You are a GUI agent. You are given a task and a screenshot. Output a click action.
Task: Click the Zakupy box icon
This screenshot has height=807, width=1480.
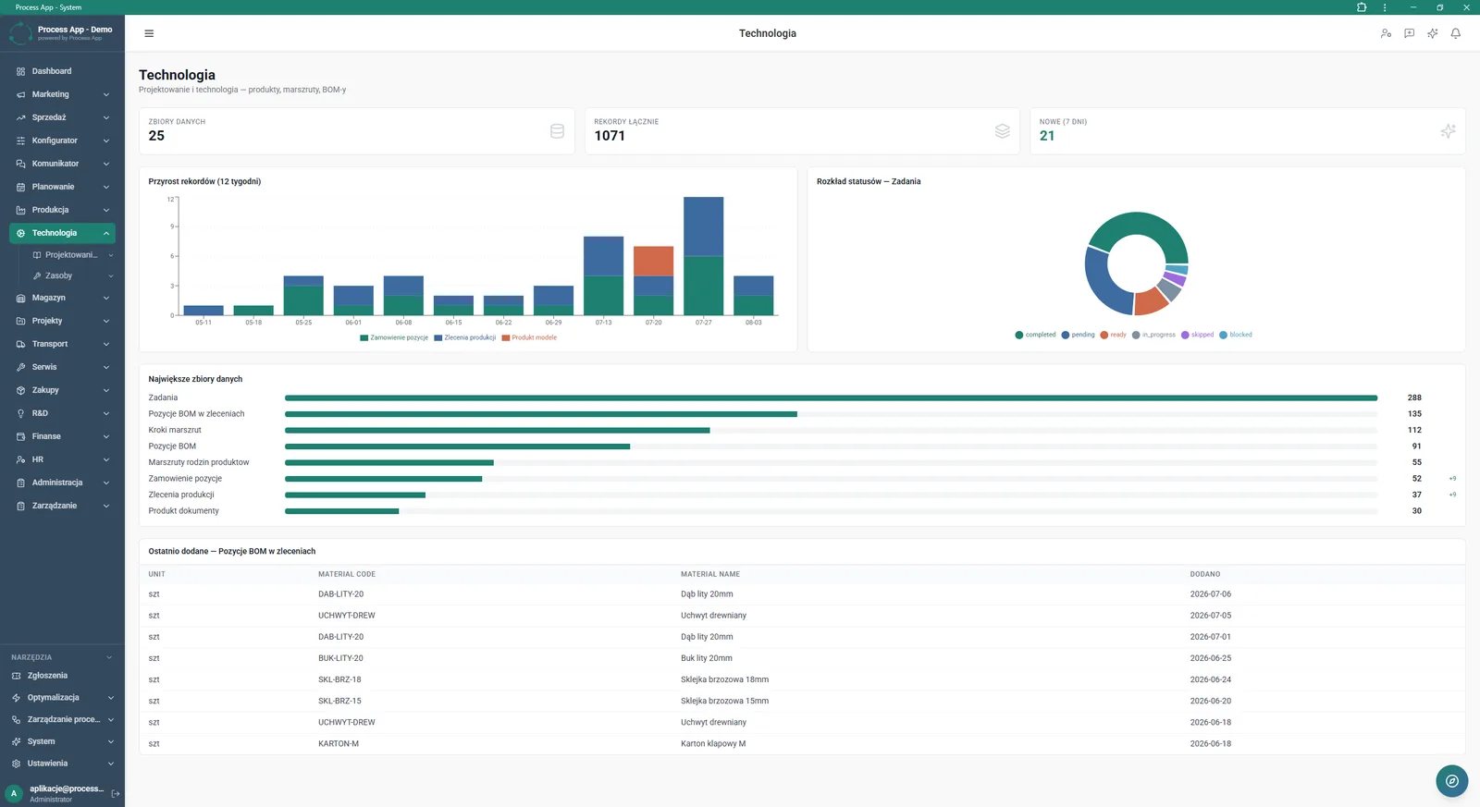point(20,390)
